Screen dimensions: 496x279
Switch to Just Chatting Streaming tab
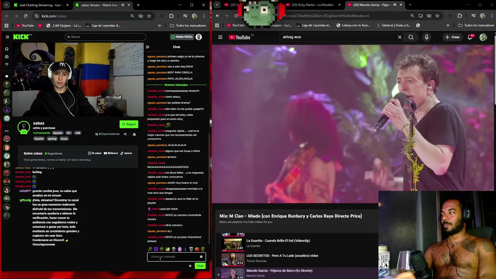click(x=41, y=5)
